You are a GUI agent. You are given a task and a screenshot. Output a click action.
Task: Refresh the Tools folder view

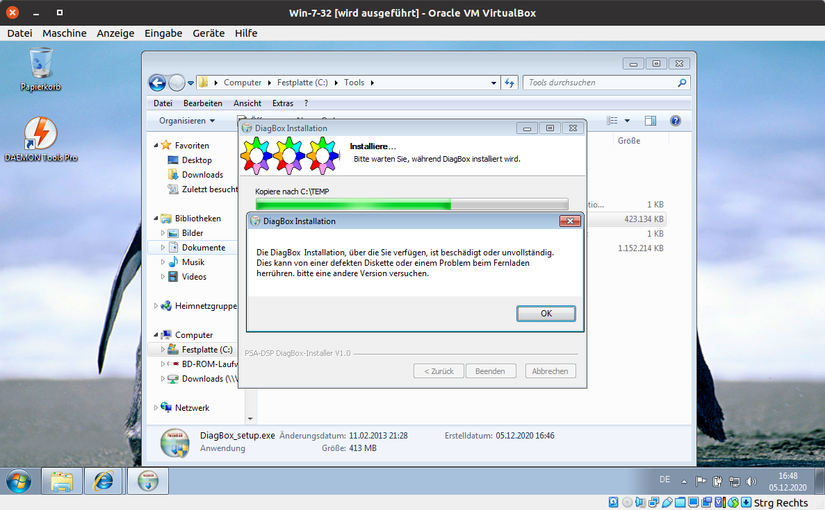pos(509,83)
